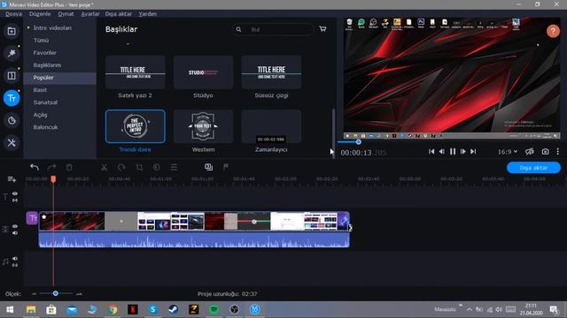
Task: Click the Crop tool icon
Action: point(139,167)
